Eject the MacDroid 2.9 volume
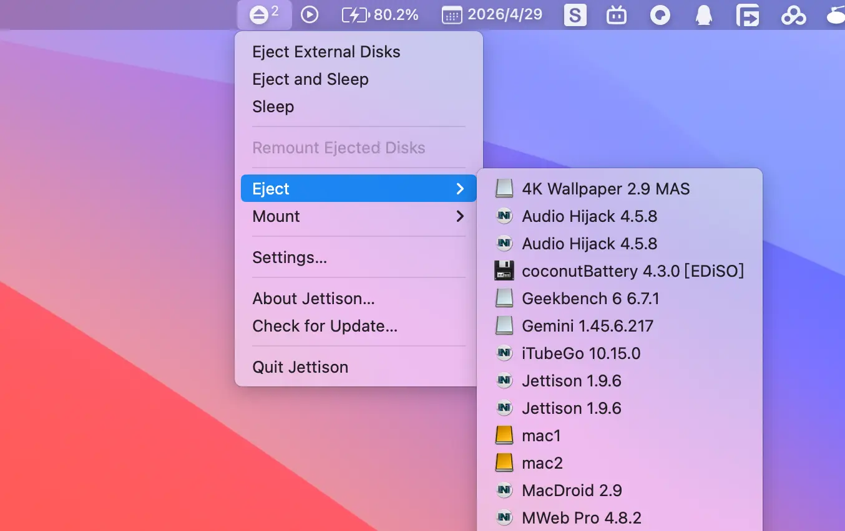 coord(620,490)
